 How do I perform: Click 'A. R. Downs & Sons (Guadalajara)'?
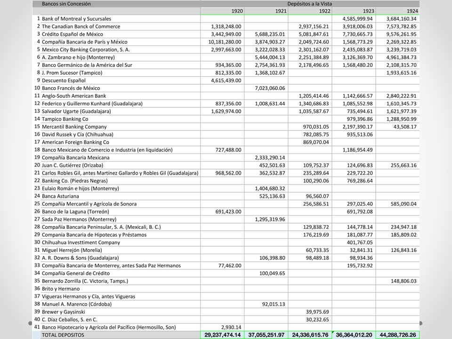coord(121,258)
